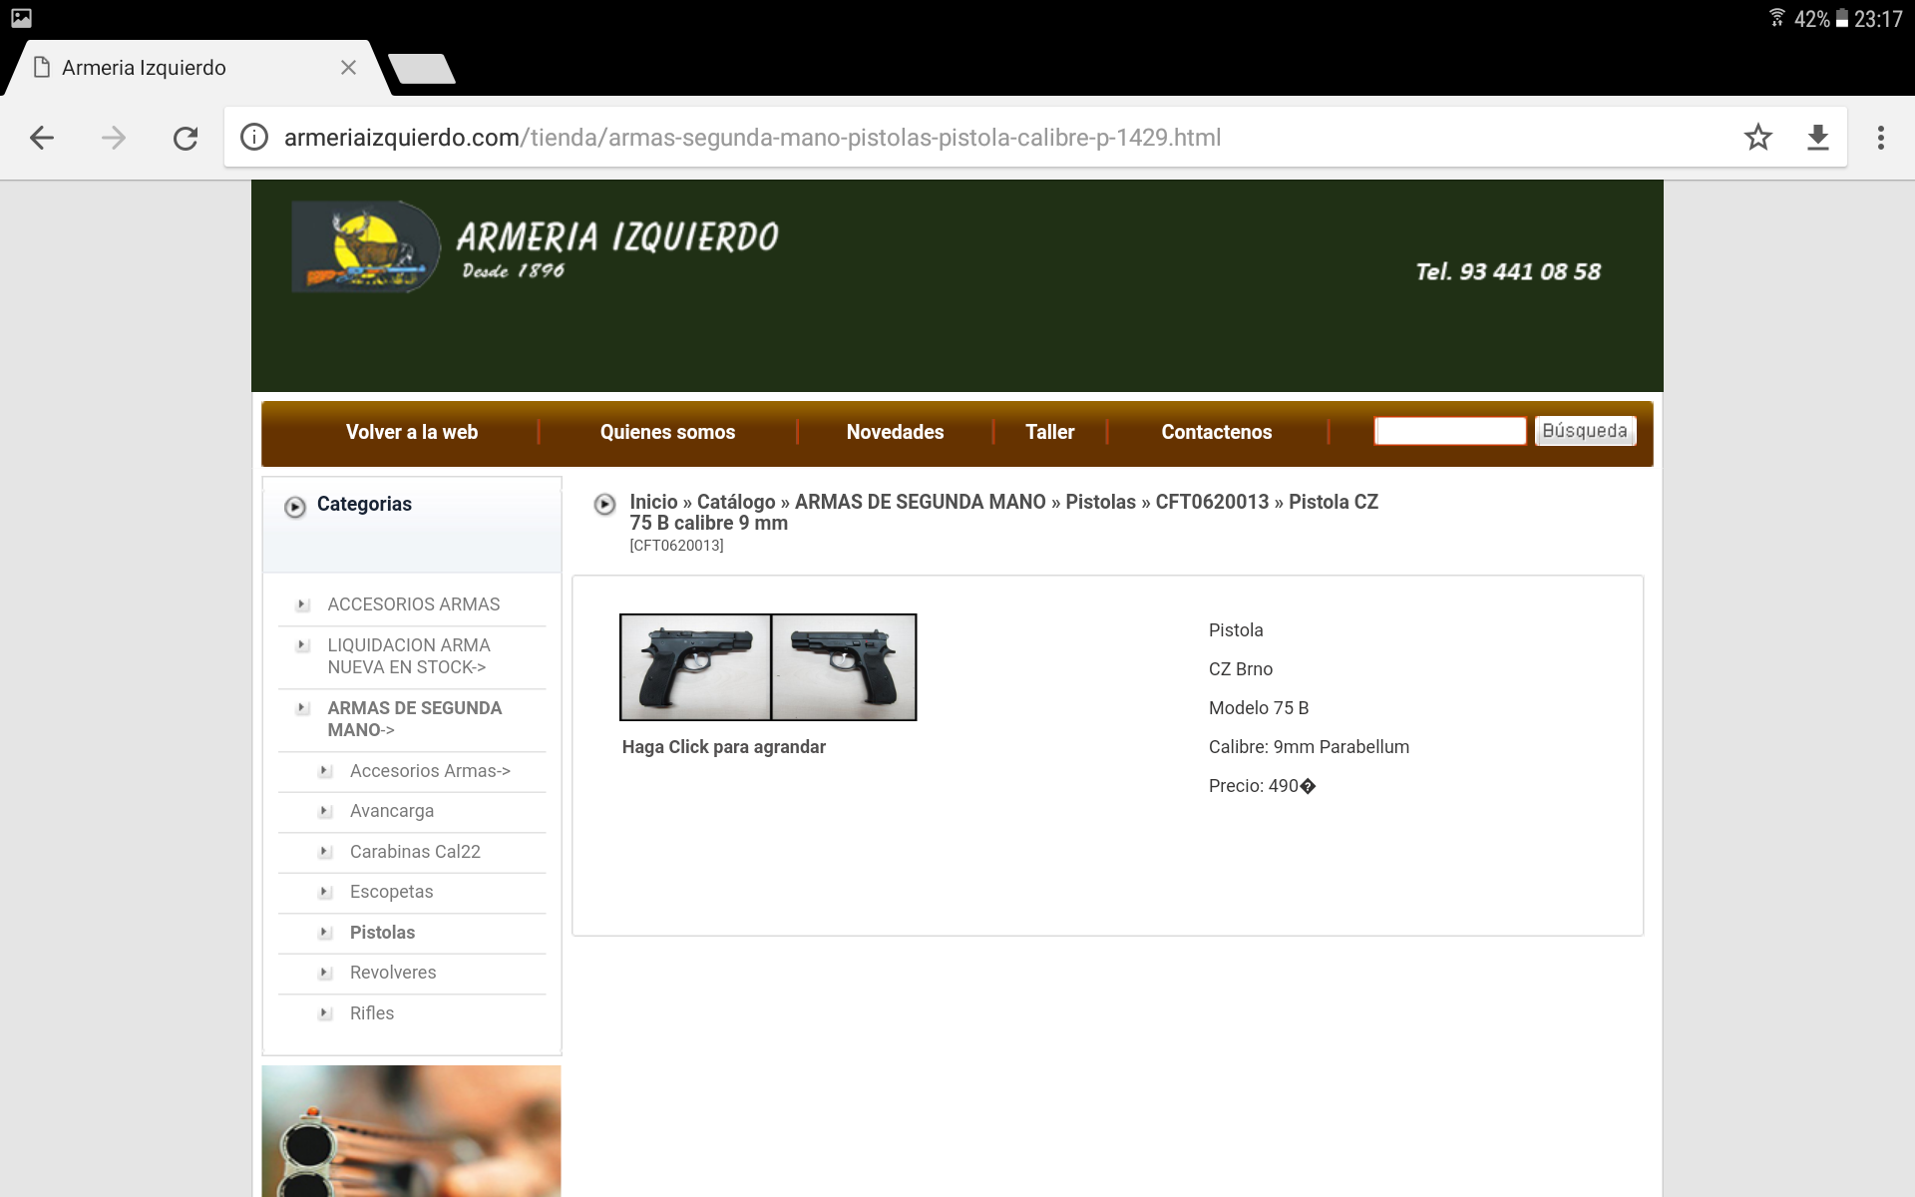Open Chrome three-dot menu
Image resolution: width=1915 pixels, height=1197 pixels.
coord(1880,138)
